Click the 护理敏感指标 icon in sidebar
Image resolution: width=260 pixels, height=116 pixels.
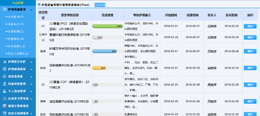5,69
